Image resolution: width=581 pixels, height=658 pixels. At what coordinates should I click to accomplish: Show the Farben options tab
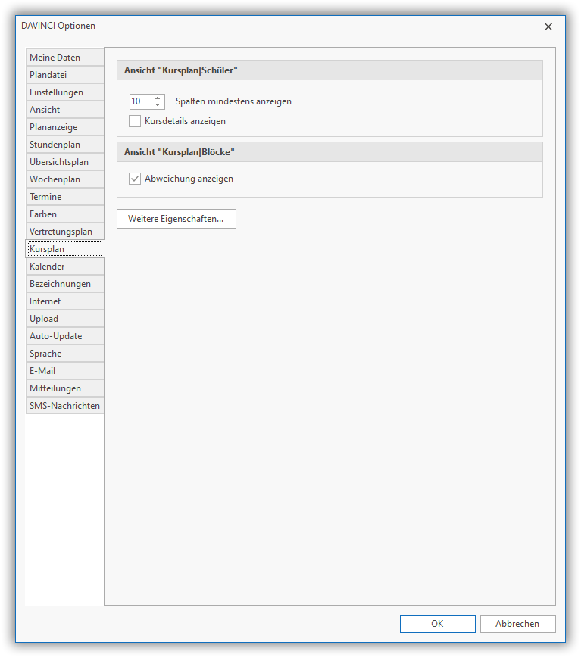(64, 214)
